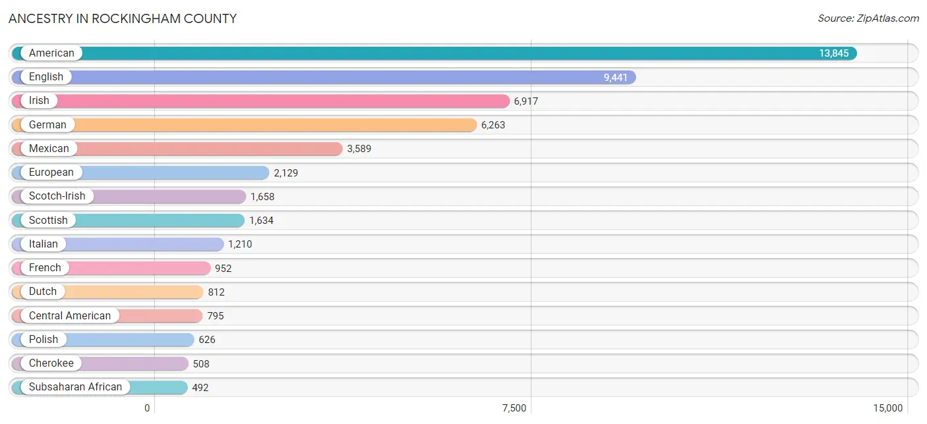927x424 pixels.
Task: Click the 0 axis label
Action: tap(147, 408)
